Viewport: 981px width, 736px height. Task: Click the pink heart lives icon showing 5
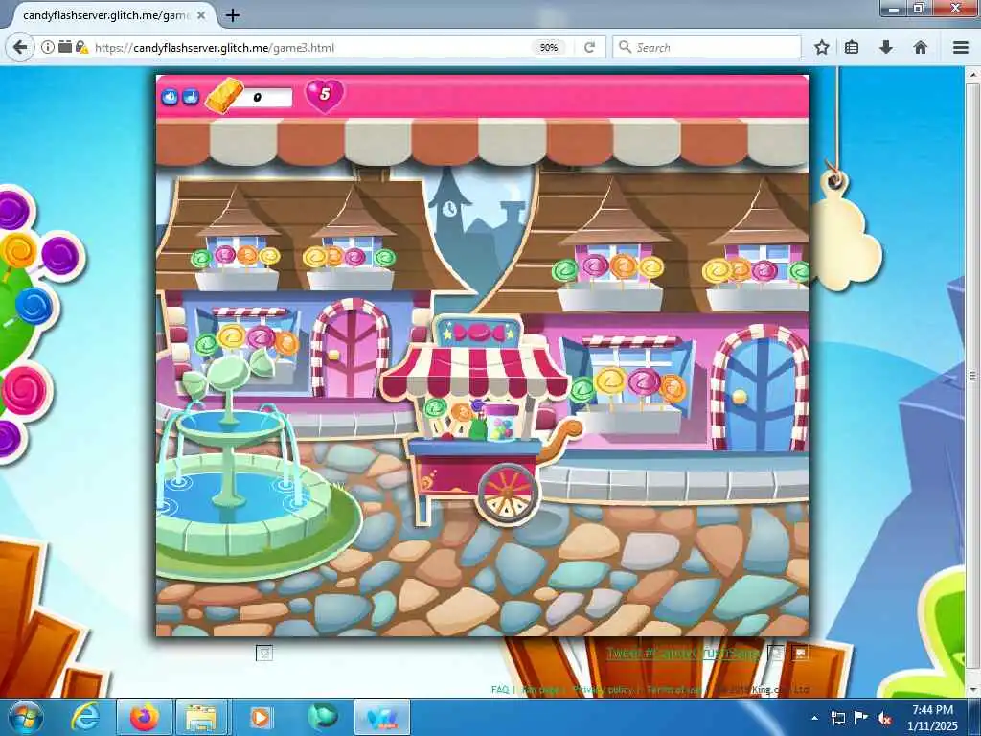point(324,95)
